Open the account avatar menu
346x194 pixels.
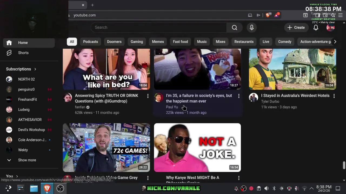tap(330, 27)
